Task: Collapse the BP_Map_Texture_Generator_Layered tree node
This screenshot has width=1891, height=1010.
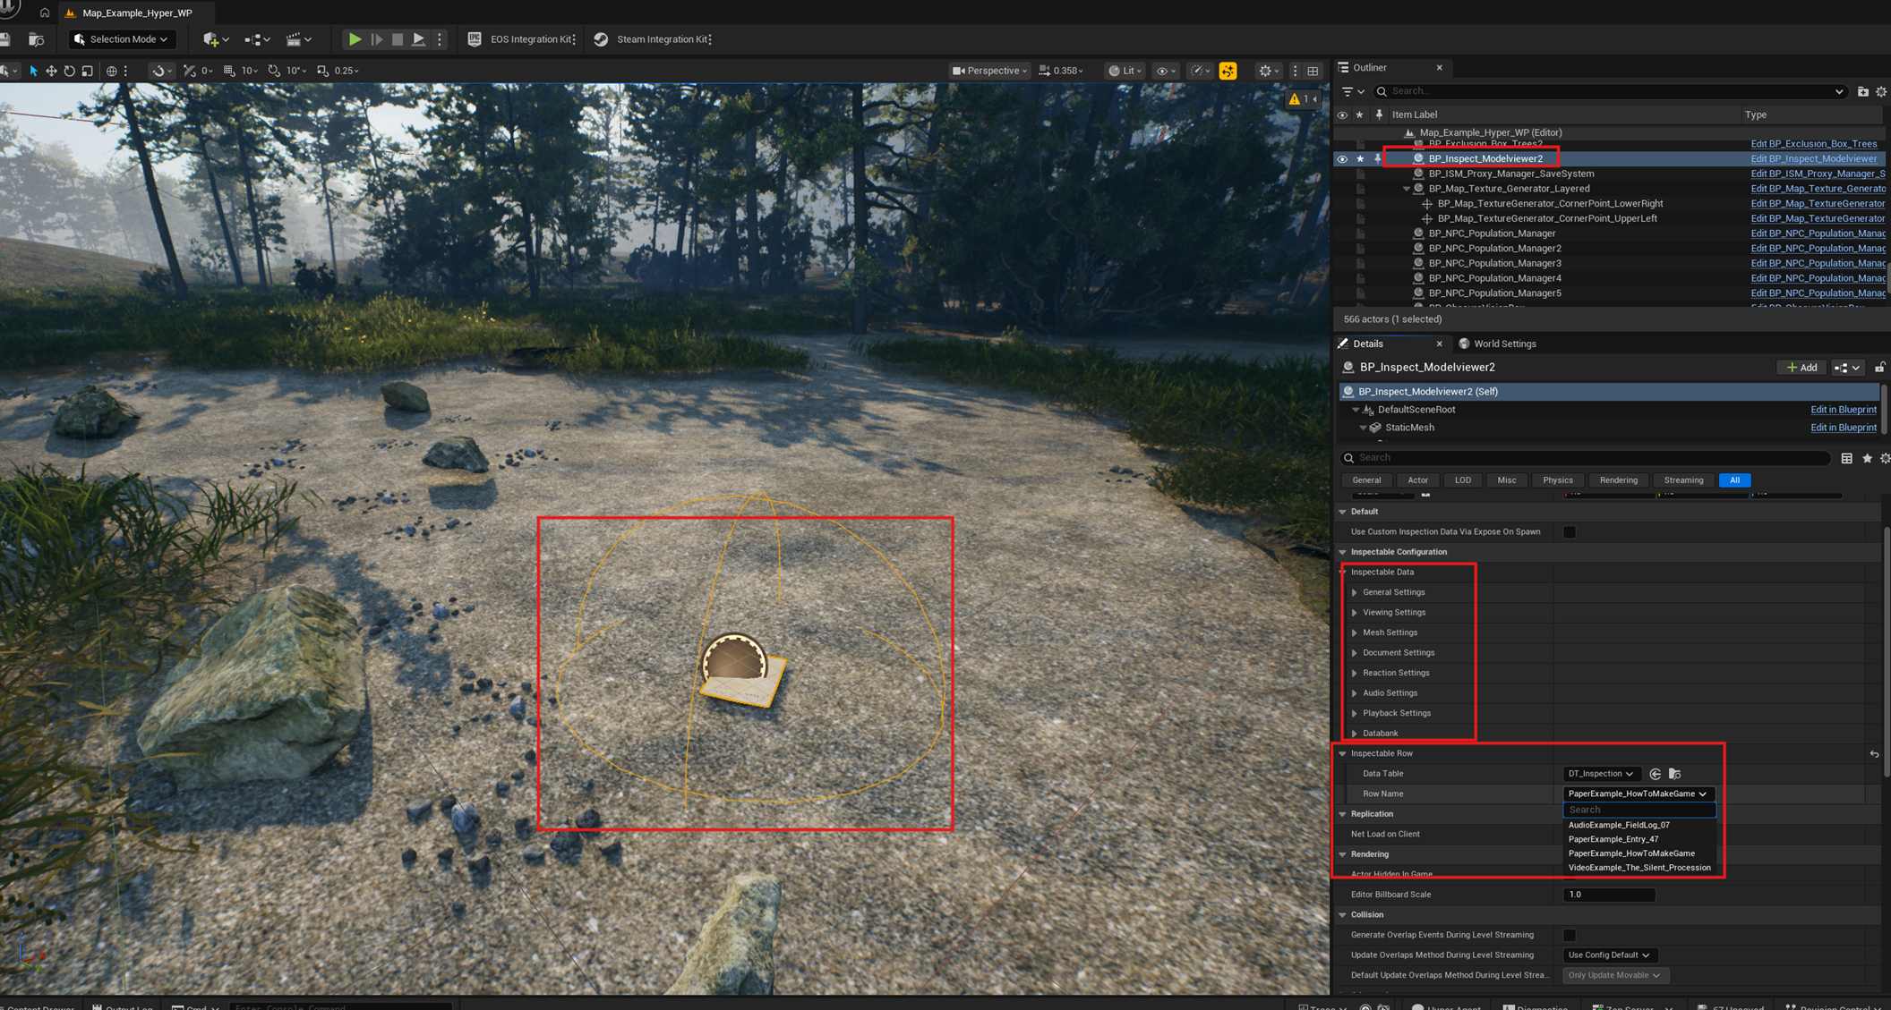Action: pos(1407,189)
